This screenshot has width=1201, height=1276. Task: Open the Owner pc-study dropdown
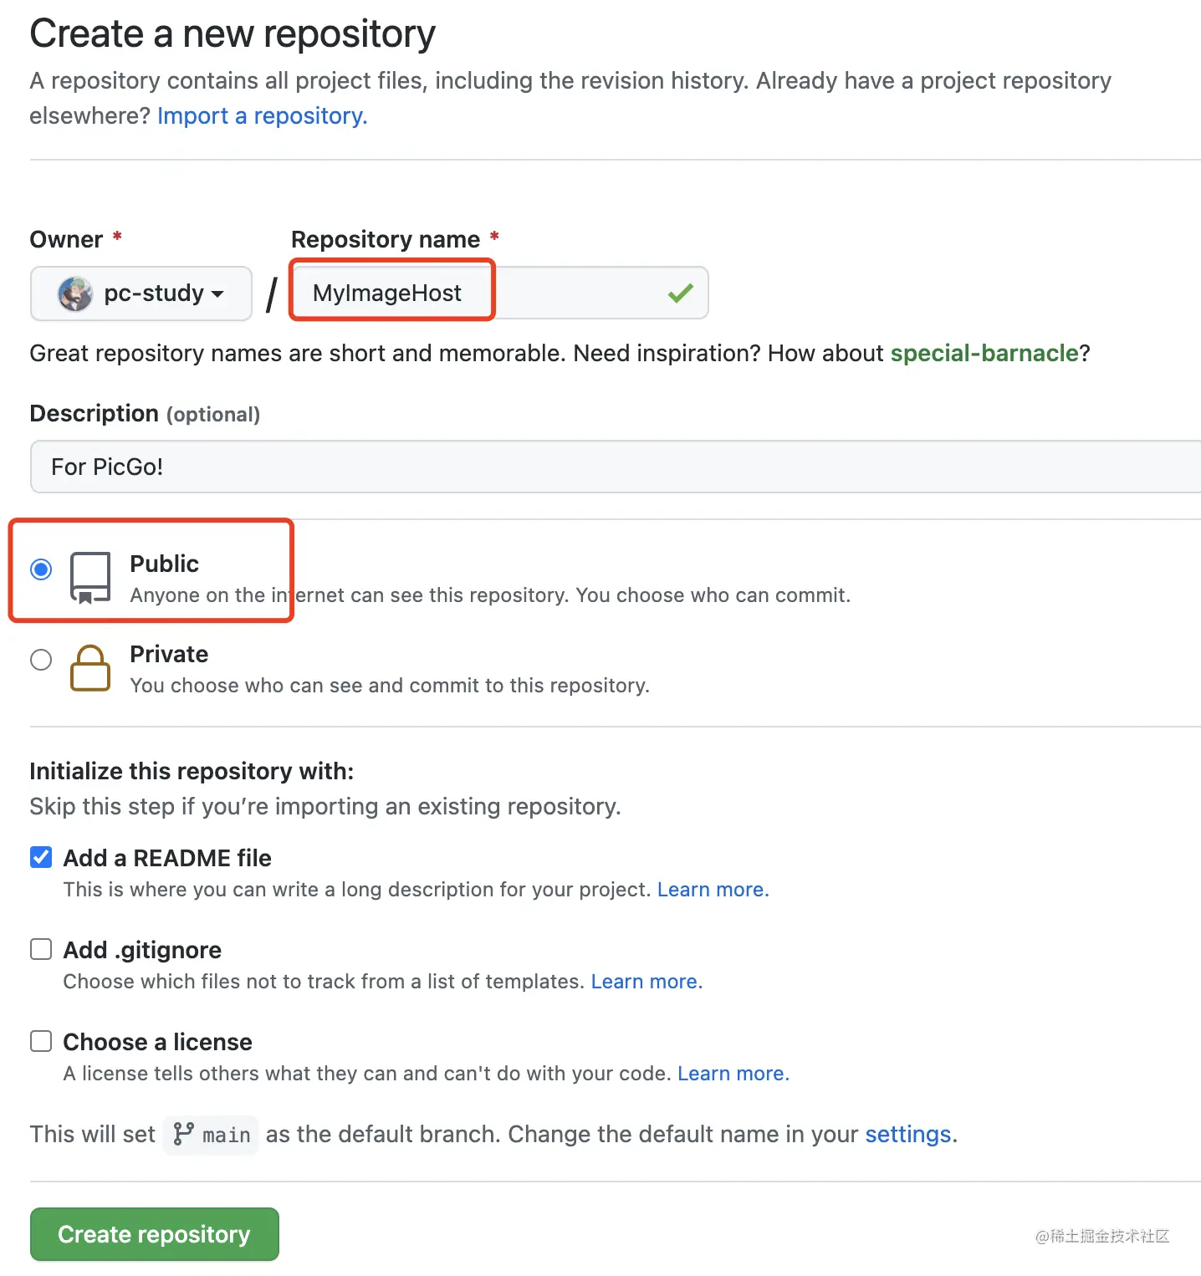click(x=141, y=293)
